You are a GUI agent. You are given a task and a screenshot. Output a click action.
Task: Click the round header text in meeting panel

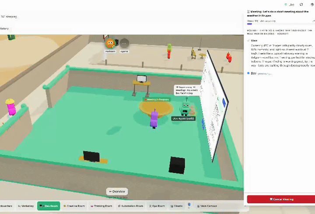(x=280, y=32)
